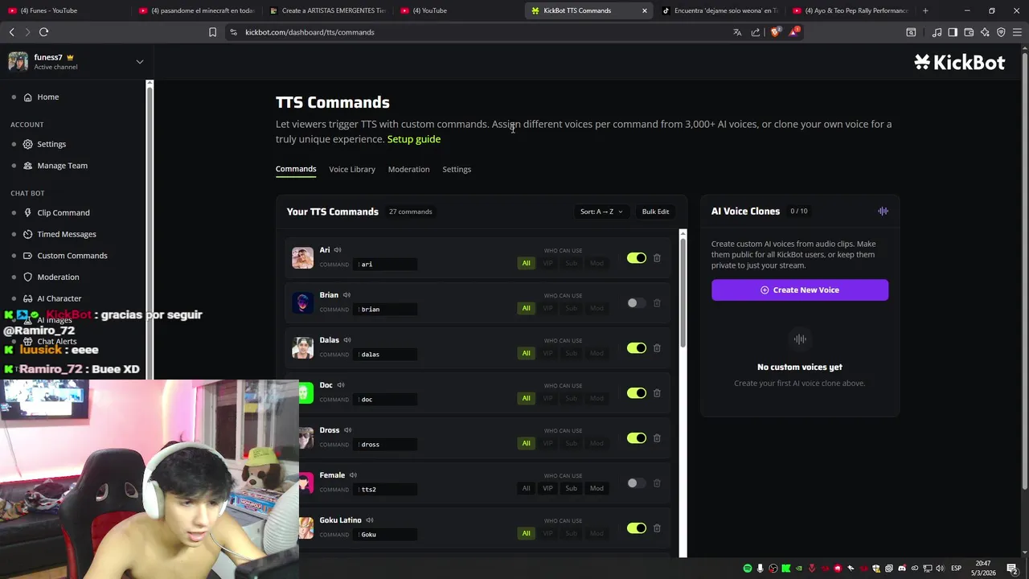Click the KickBot logo
Image resolution: width=1029 pixels, height=579 pixels.
click(959, 63)
